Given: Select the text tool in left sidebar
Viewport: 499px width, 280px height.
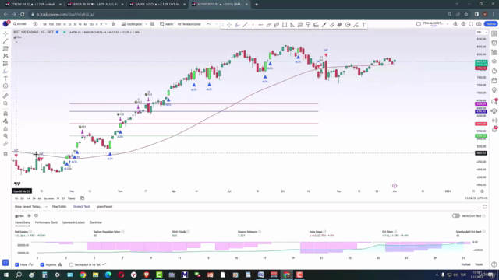Looking at the screenshot, I should (x=5, y=79).
